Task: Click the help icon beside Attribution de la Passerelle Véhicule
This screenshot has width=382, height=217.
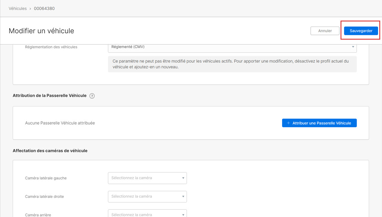Action: point(92,96)
